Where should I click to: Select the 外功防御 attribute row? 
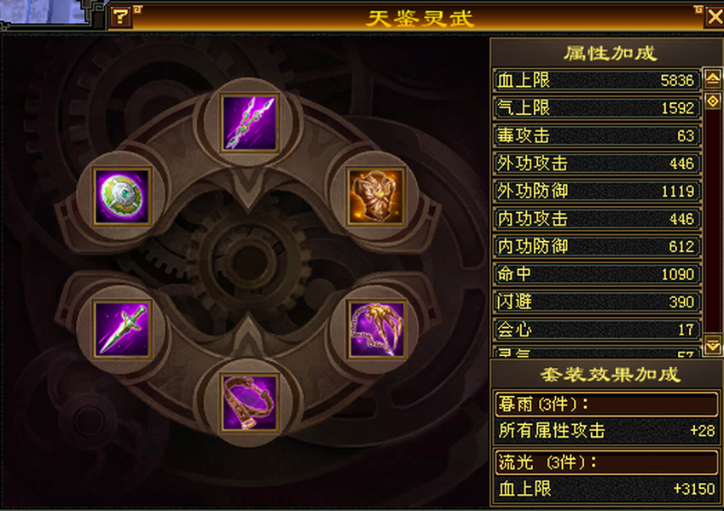(x=597, y=191)
